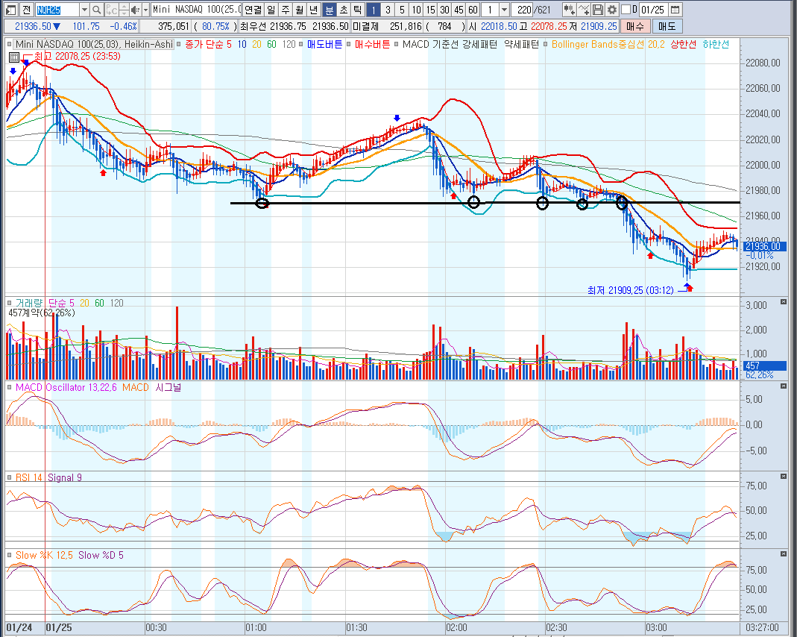Screen dimensions: 797x637
Task: Select the 30-minute interval button
Action: 445,9
